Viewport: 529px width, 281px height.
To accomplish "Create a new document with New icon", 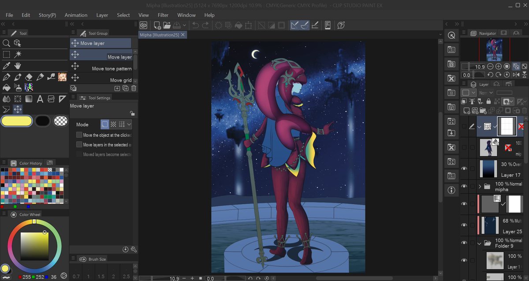I will point(157,26).
